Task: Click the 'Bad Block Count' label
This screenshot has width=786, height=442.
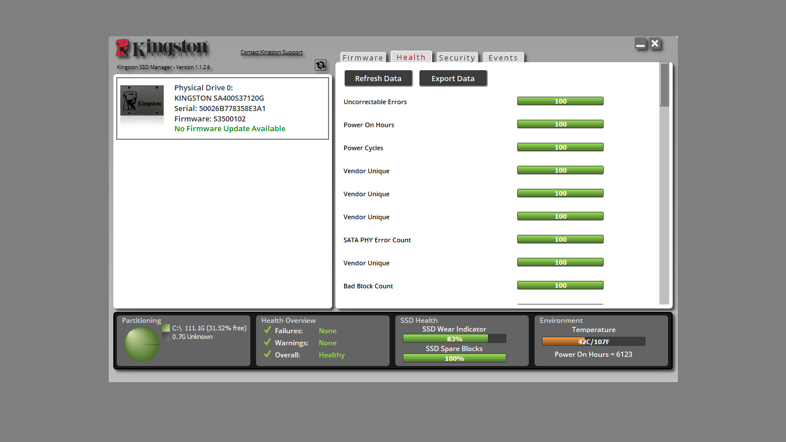Action: coord(368,286)
